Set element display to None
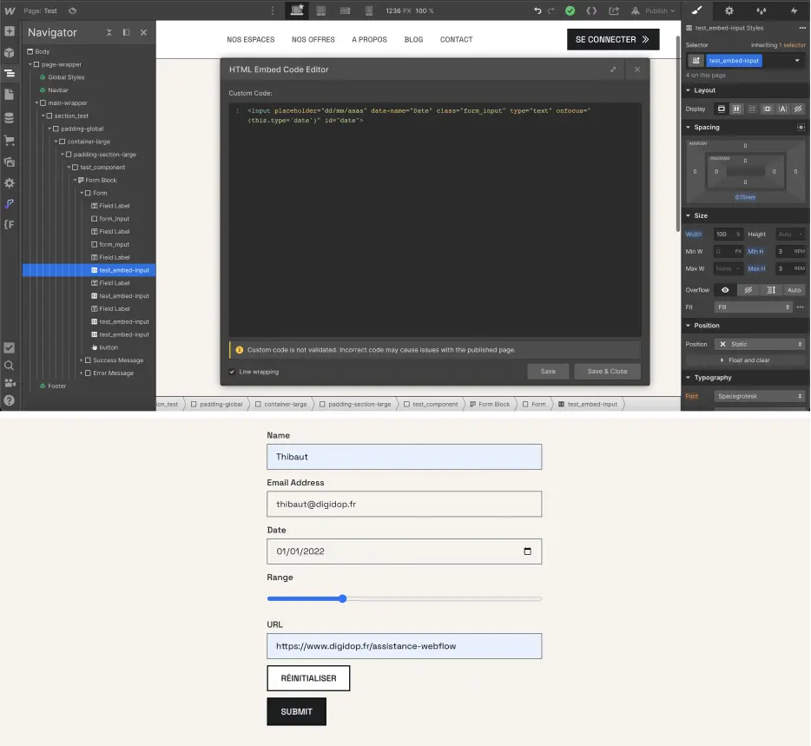This screenshot has height=746, width=811. point(797,109)
